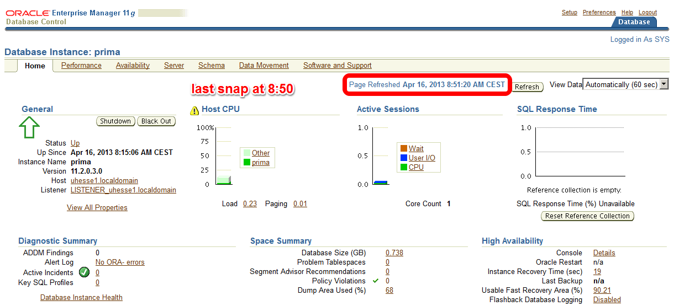Click the green up arrow status icon

click(x=30, y=128)
